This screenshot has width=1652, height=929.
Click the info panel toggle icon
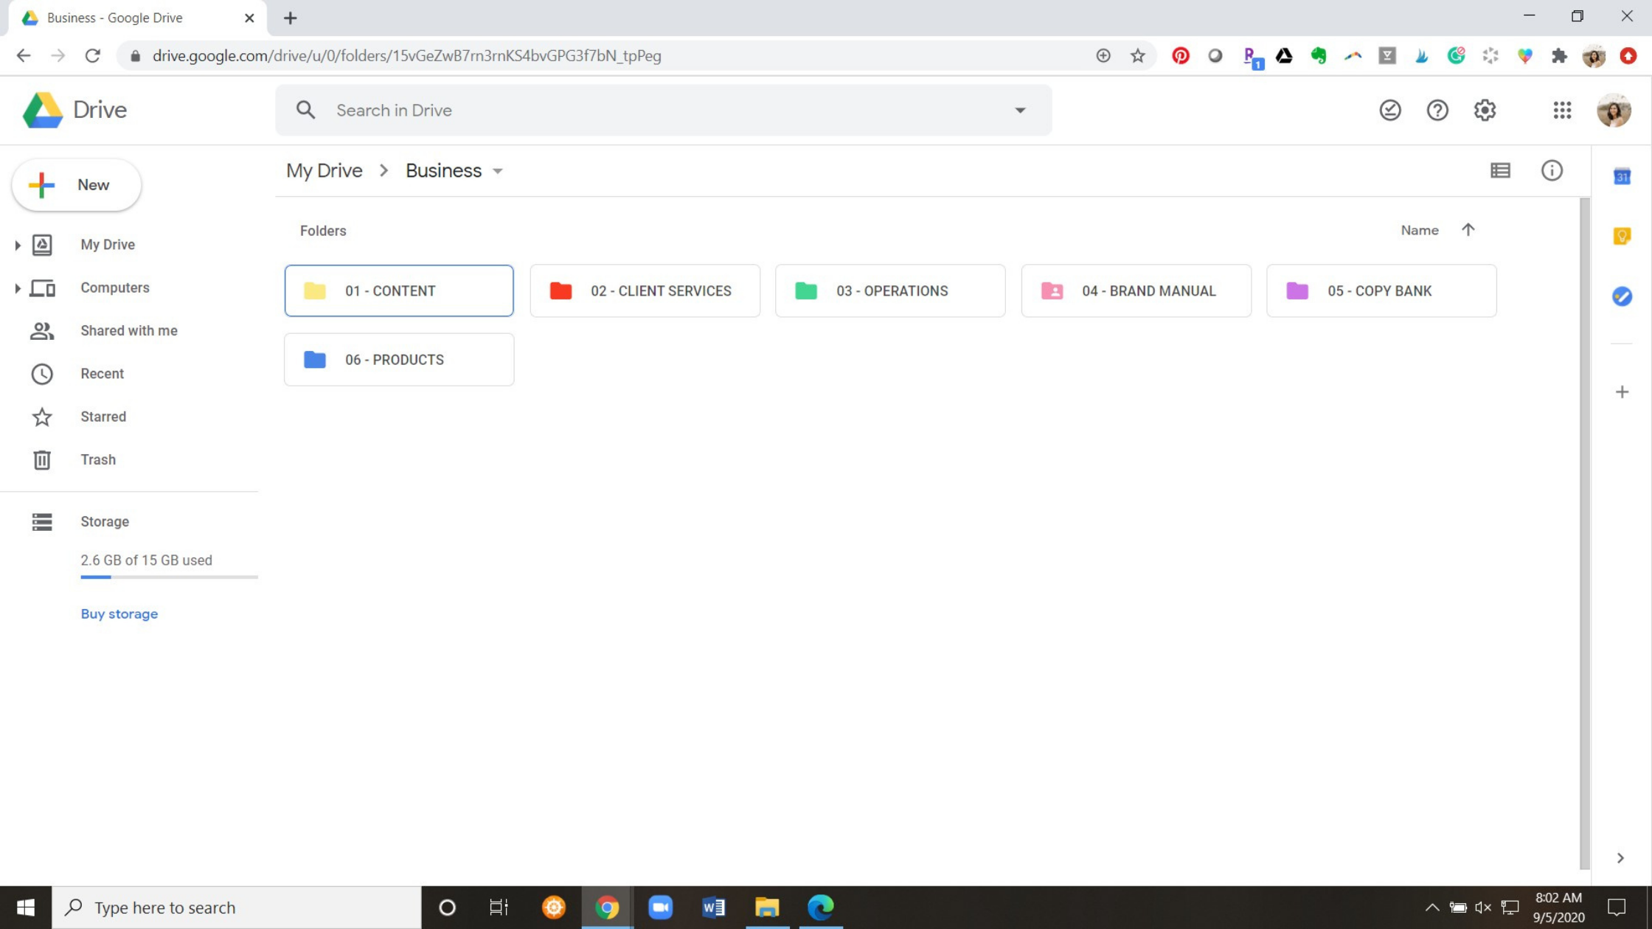click(x=1552, y=170)
